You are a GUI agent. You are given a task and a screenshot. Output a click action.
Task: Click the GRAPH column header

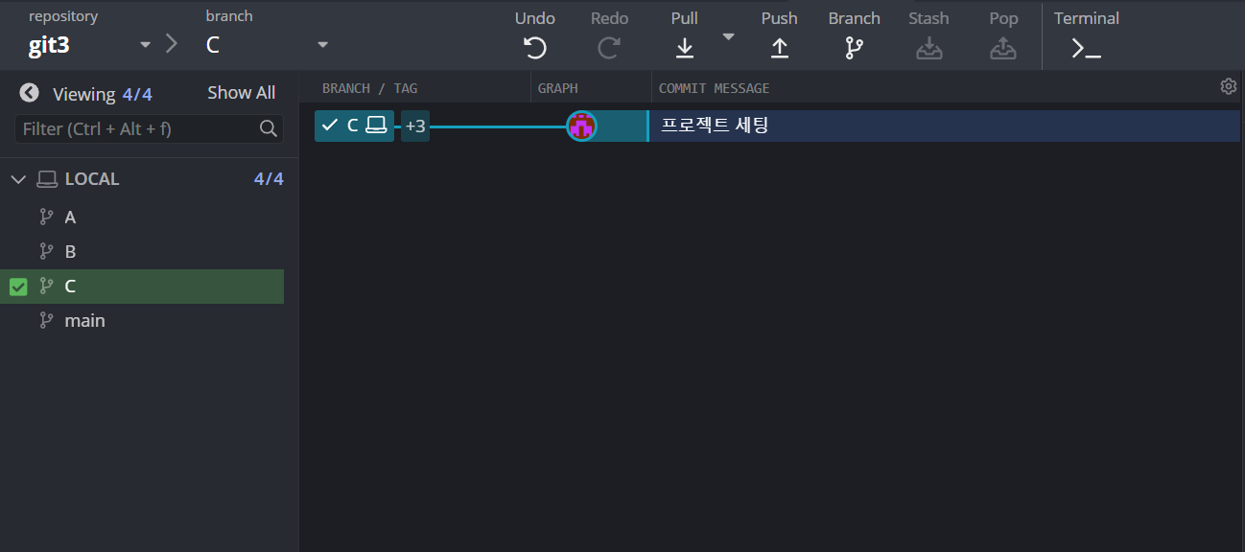click(558, 88)
